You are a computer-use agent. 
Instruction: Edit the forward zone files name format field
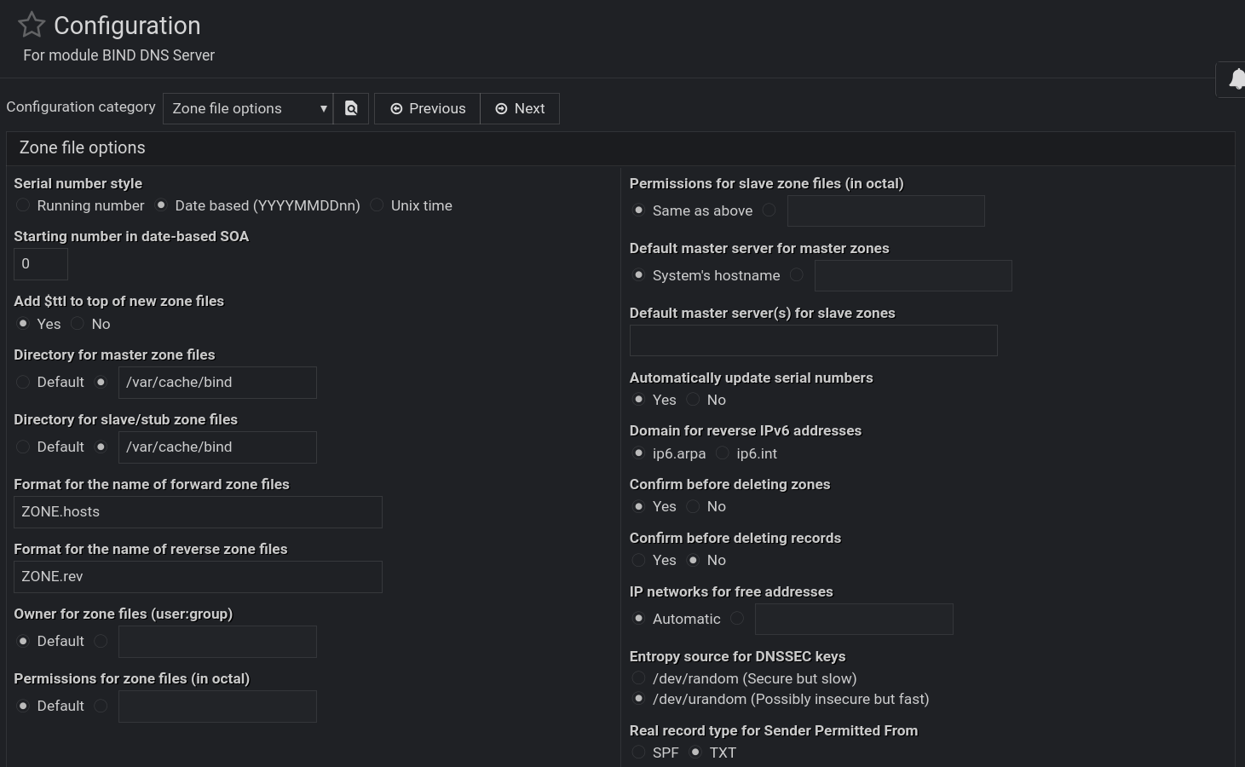(198, 512)
